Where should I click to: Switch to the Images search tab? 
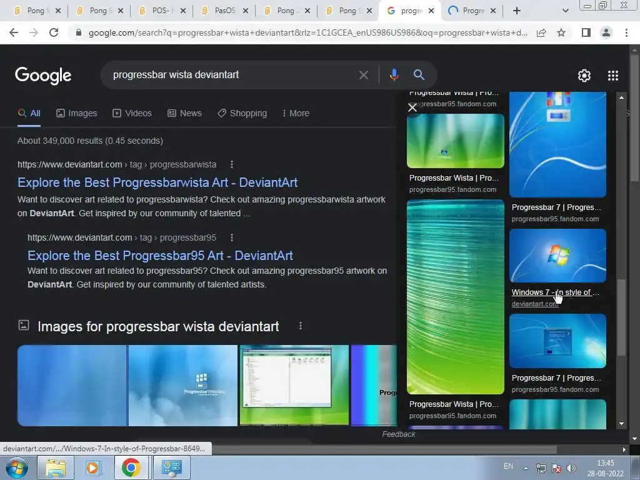click(77, 114)
